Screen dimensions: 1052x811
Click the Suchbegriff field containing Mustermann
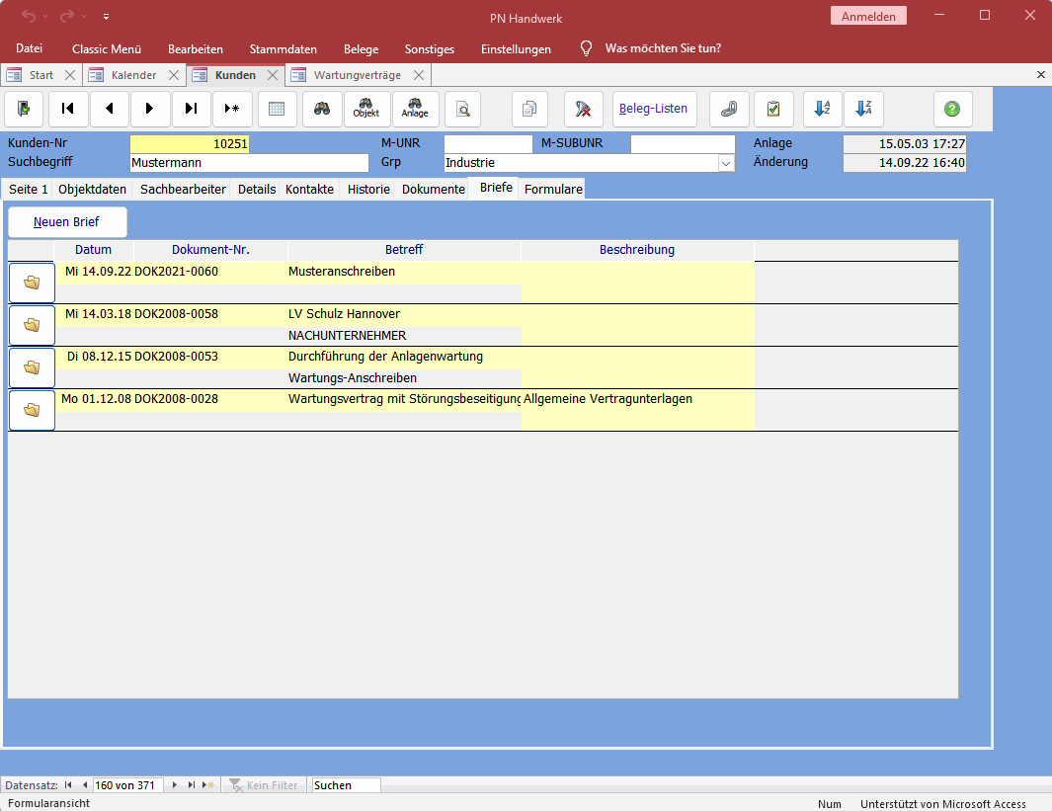249,163
